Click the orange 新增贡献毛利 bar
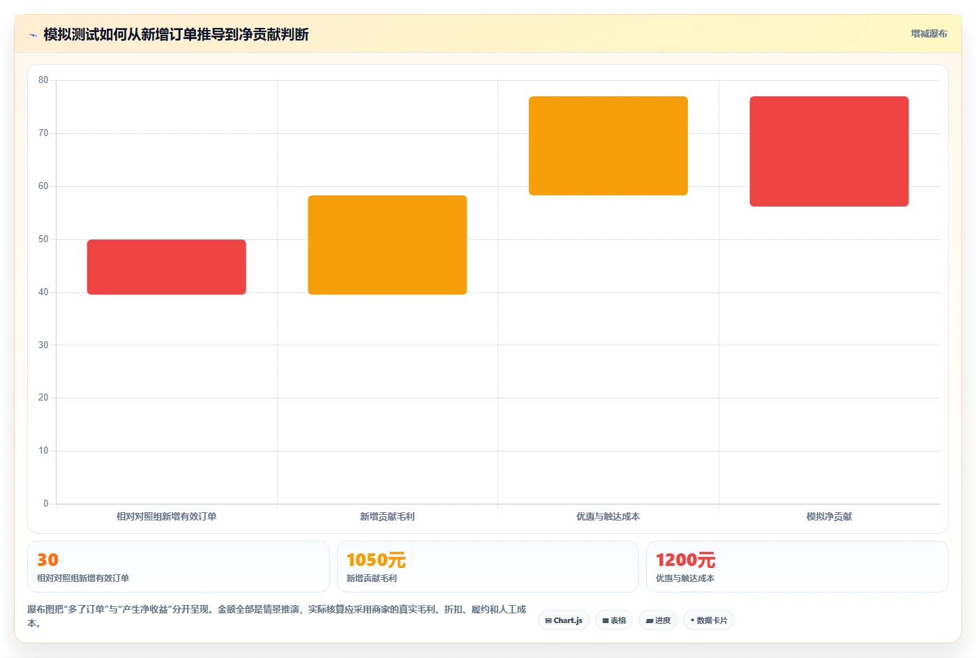 click(x=387, y=245)
